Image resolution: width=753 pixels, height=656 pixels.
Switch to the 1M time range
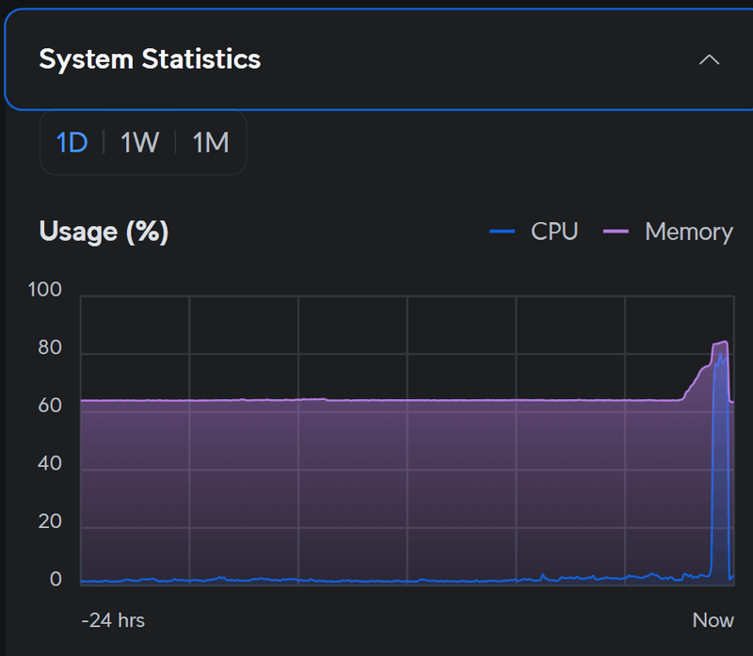(211, 143)
